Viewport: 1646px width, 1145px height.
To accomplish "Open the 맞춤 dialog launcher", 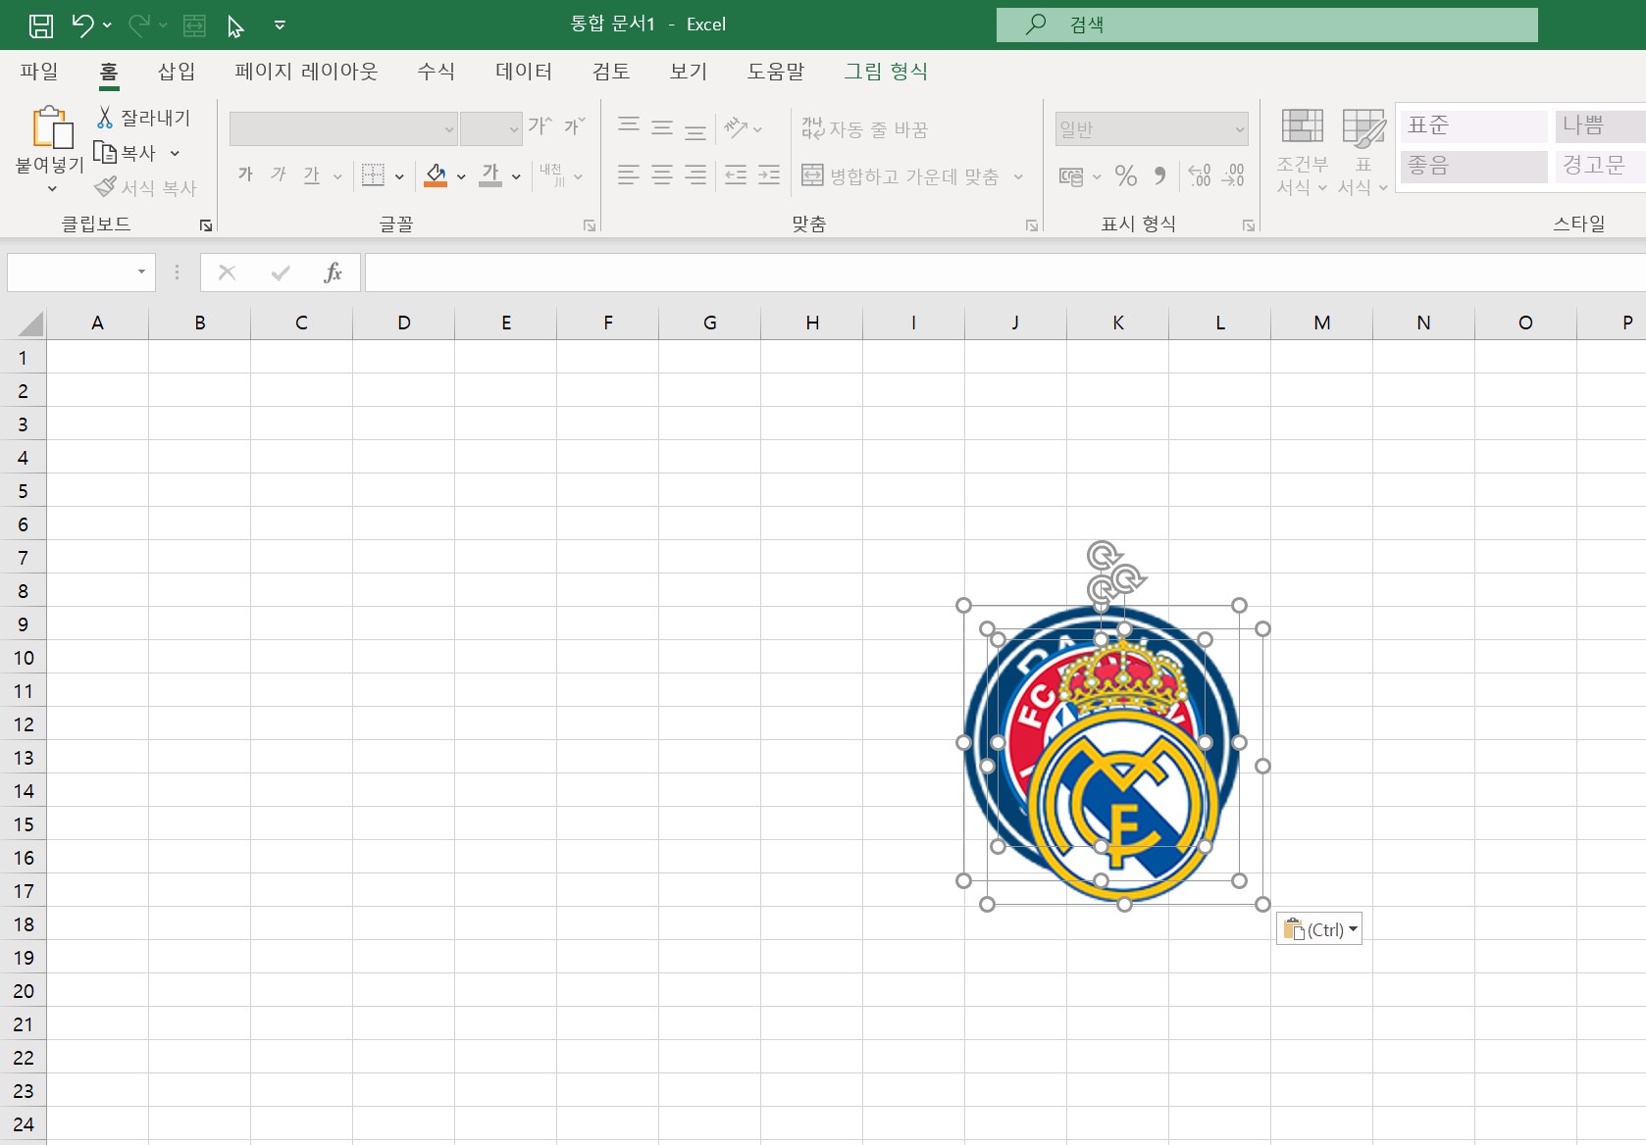I will click(1032, 225).
